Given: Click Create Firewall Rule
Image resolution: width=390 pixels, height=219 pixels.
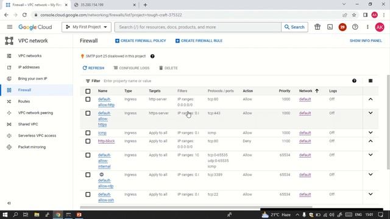Looking at the screenshot, I should 199,41.
